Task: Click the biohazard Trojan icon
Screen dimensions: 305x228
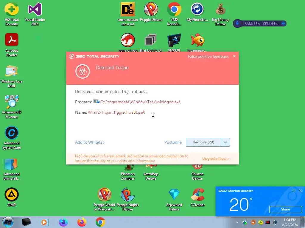Action: (83, 71)
